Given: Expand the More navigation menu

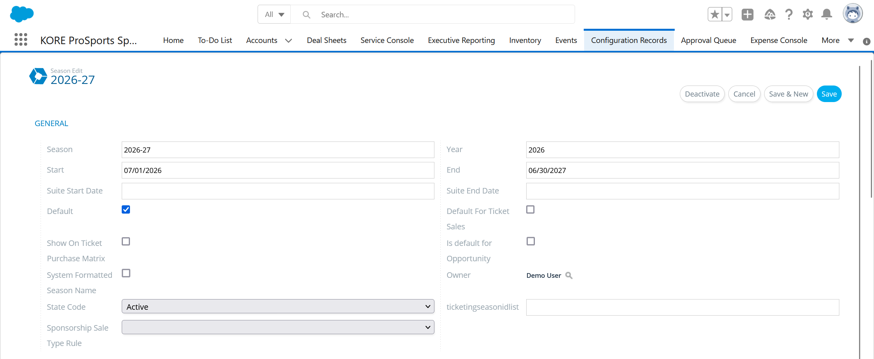Looking at the screenshot, I should pyautogui.click(x=837, y=40).
